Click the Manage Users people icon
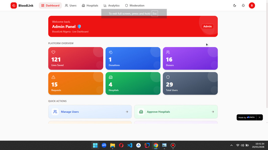The image size is (268, 150). (x=55, y=112)
